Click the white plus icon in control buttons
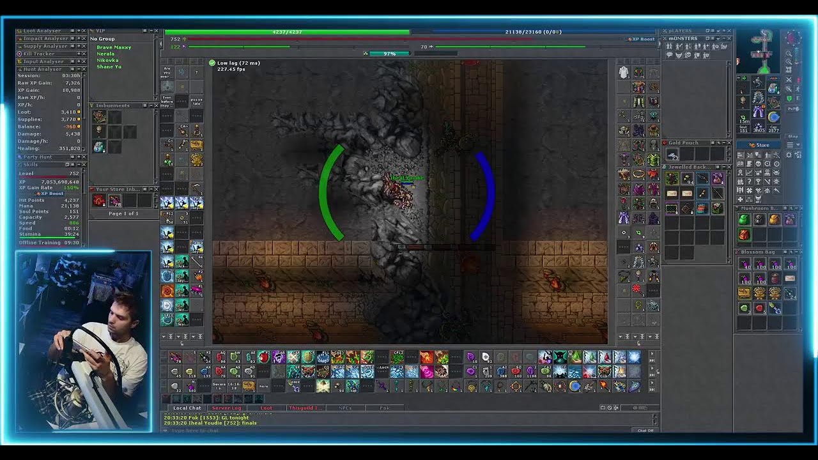The width and height of the screenshot is (818, 460). (x=740, y=199)
